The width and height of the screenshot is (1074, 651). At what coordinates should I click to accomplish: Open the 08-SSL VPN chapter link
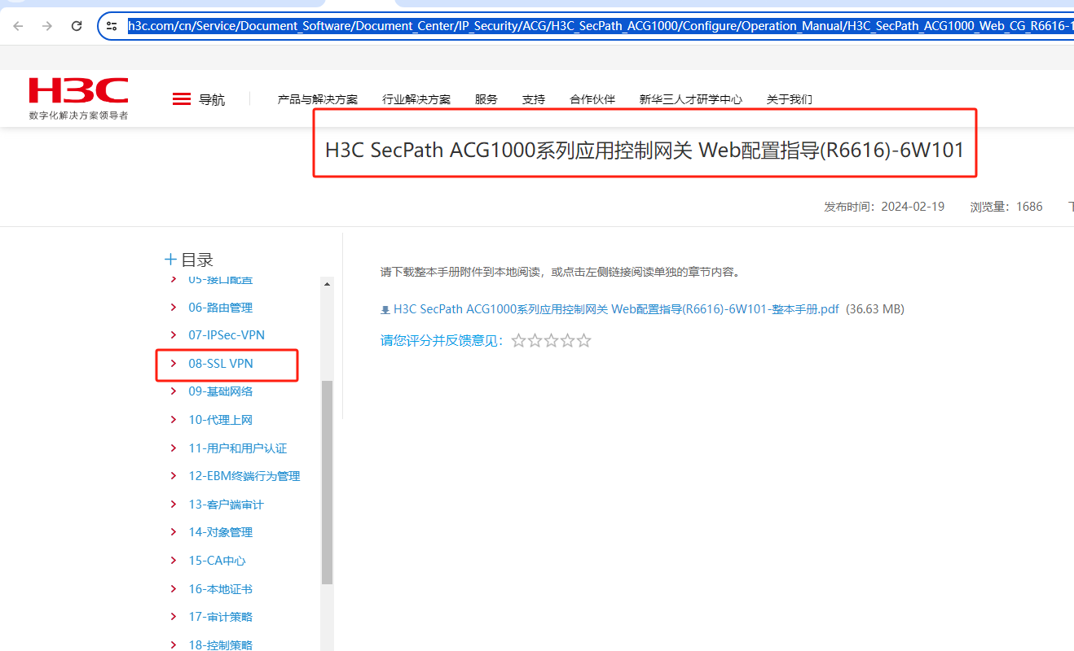[x=221, y=364]
